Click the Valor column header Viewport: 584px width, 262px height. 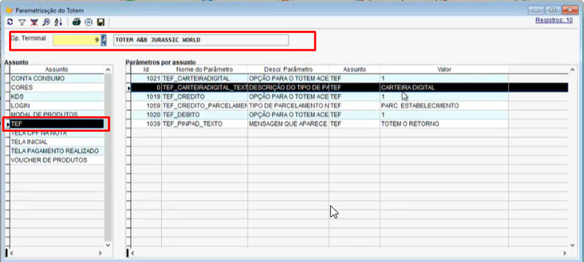click(x=444, y=70)
